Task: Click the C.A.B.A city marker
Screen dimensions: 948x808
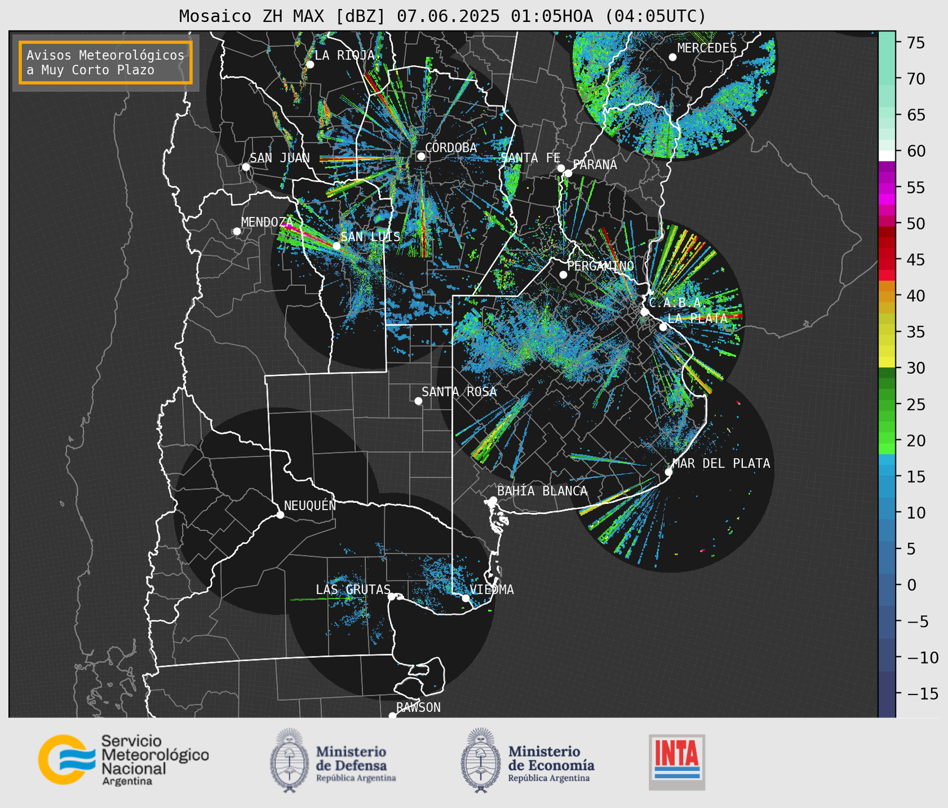Action: pos(645,312)
